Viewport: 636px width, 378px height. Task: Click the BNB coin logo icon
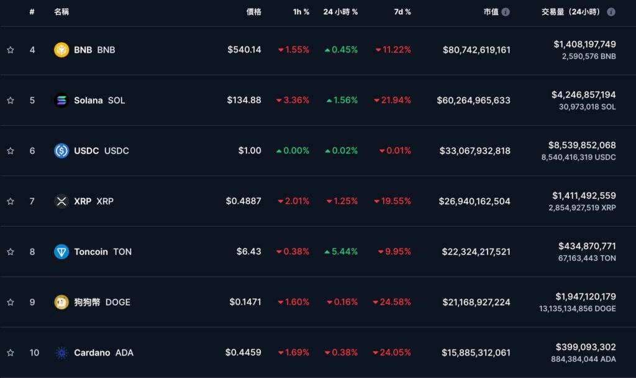[x=61, y=50]
